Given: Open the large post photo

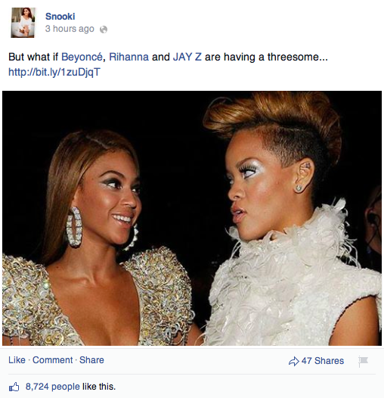Looking at the screenshot, I should tap(192, 218).
